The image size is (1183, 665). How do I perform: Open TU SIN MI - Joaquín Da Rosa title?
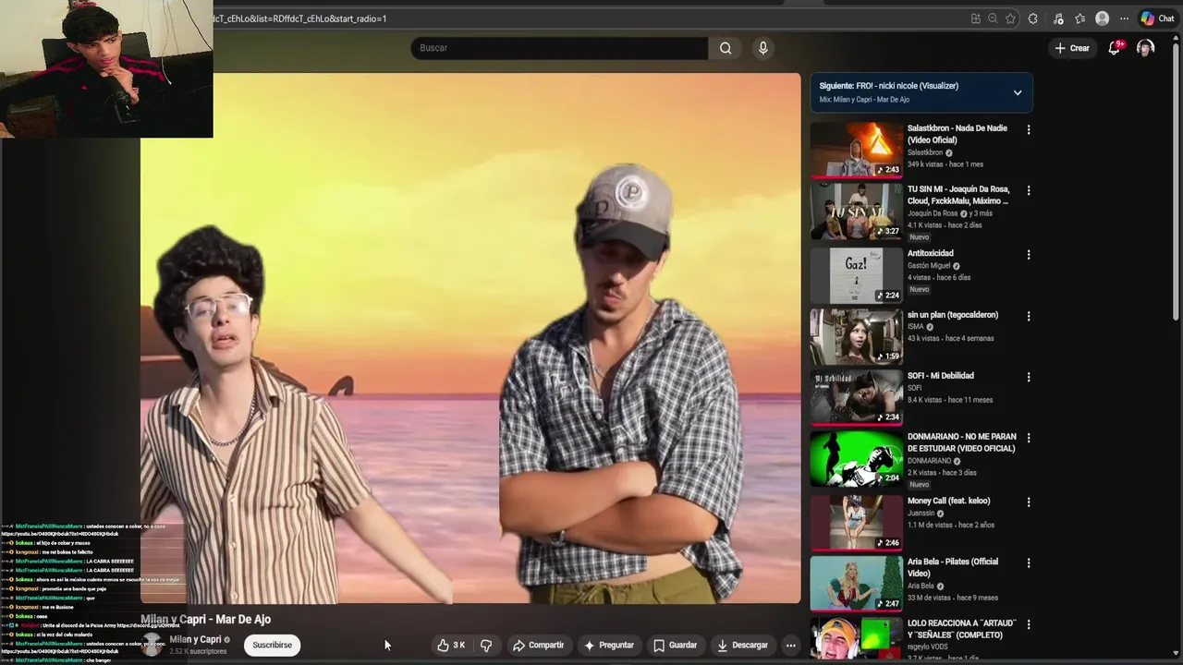[957, 195]
